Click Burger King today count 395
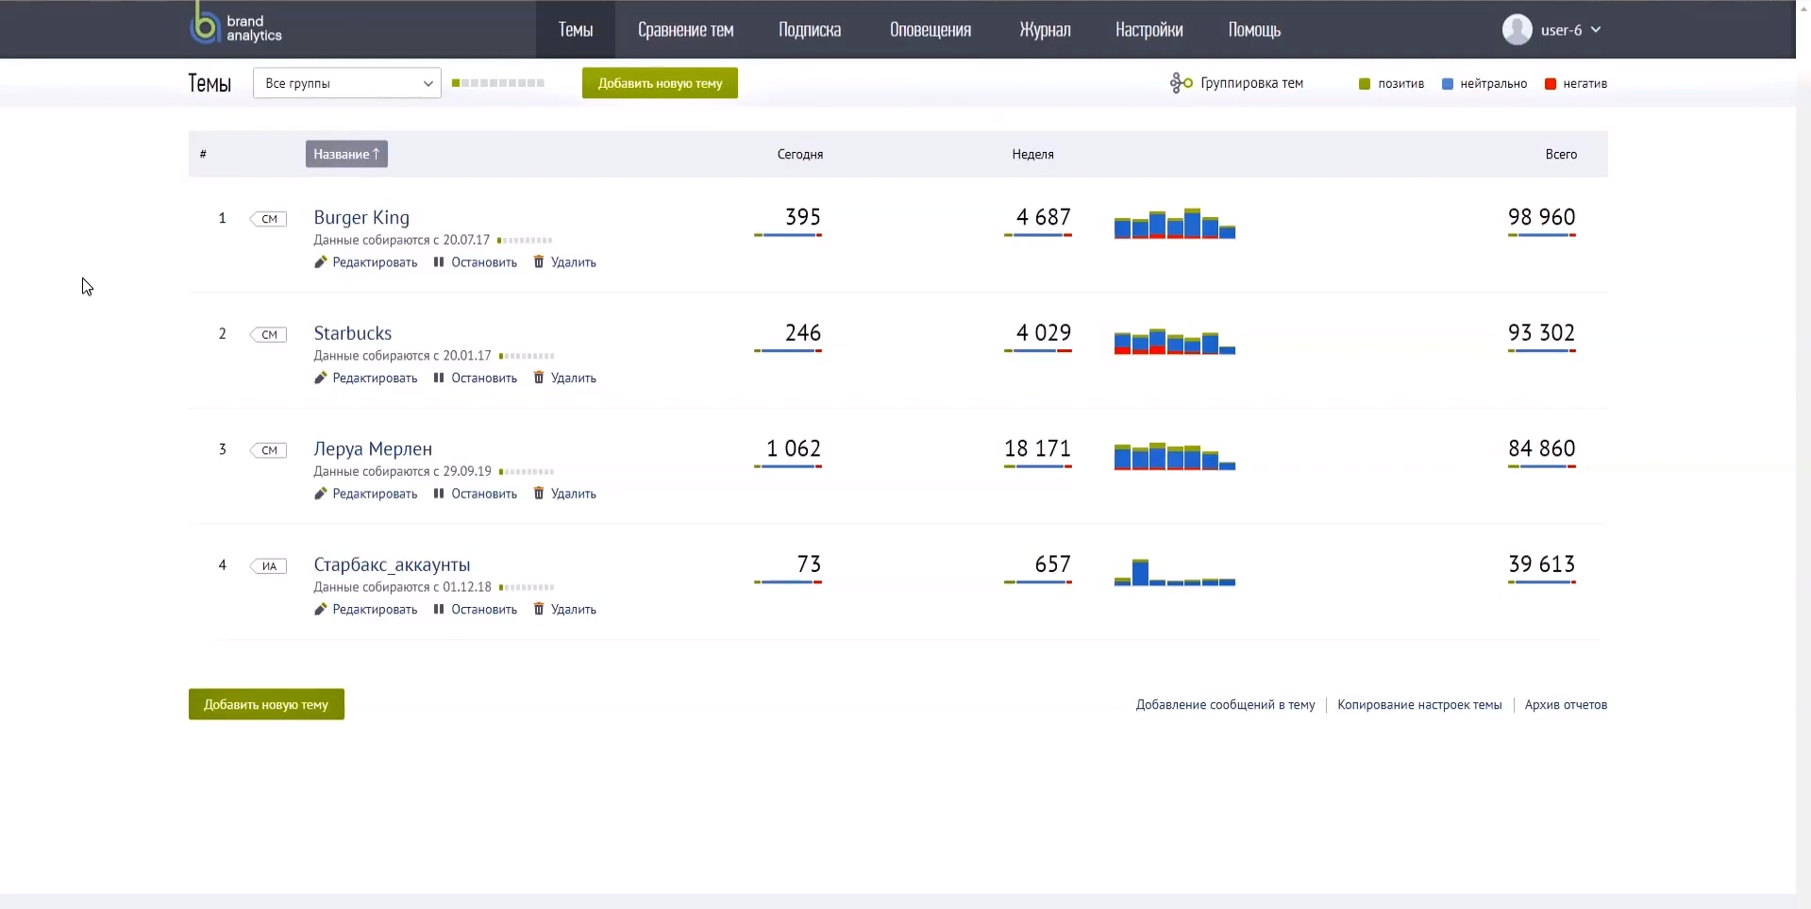The height and width of the screenshot is (909, 1811). [803, 217]
